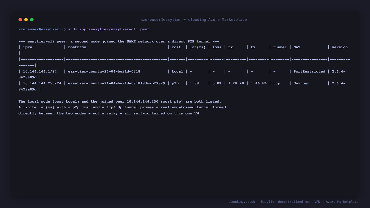This screenshot has width=370, height=208.
Task: Click the loss column header
Action: tap(217, 47)
